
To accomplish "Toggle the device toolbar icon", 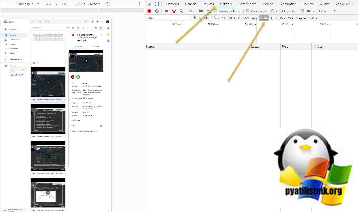I will (x=156, y=4).
